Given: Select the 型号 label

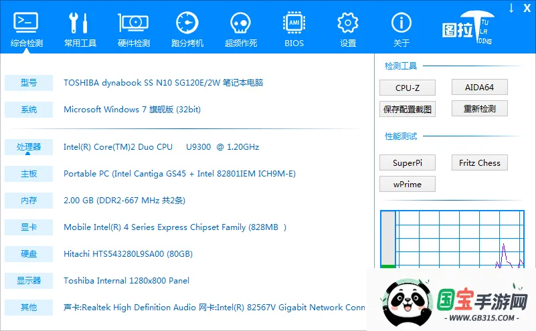Looking at the screenshot, I should click(29, 83).
